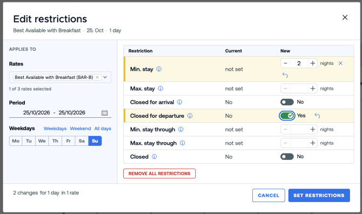Increase Max. stay through nights
362x214 pixels.
pyautogui.click(x=313, y=143)
